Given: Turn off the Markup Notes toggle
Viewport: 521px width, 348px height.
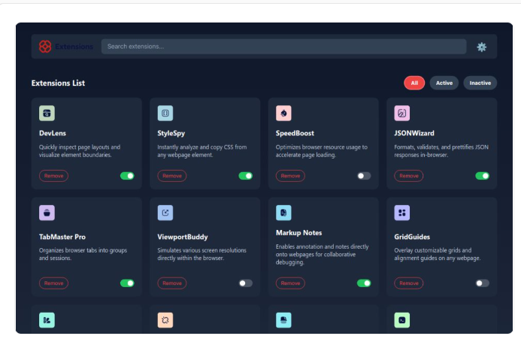Looking at the screenshot, I should 364,283.
